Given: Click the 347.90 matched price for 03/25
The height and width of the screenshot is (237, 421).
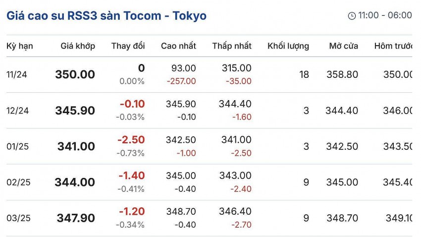Looking at the screenshot, I should pos(76,219).
